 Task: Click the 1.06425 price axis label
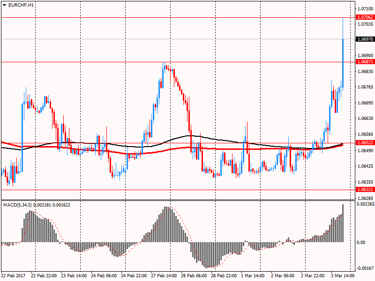point(365,166)
